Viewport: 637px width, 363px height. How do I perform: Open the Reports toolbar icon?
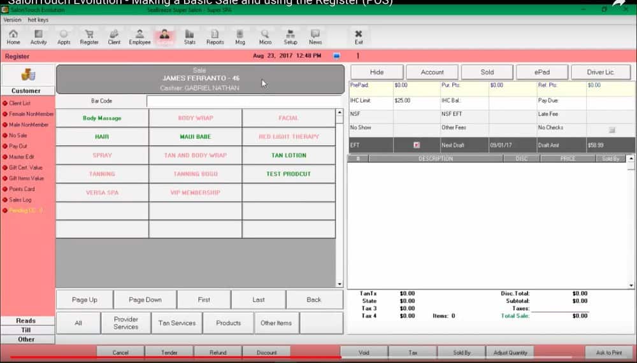coord(215,36)
